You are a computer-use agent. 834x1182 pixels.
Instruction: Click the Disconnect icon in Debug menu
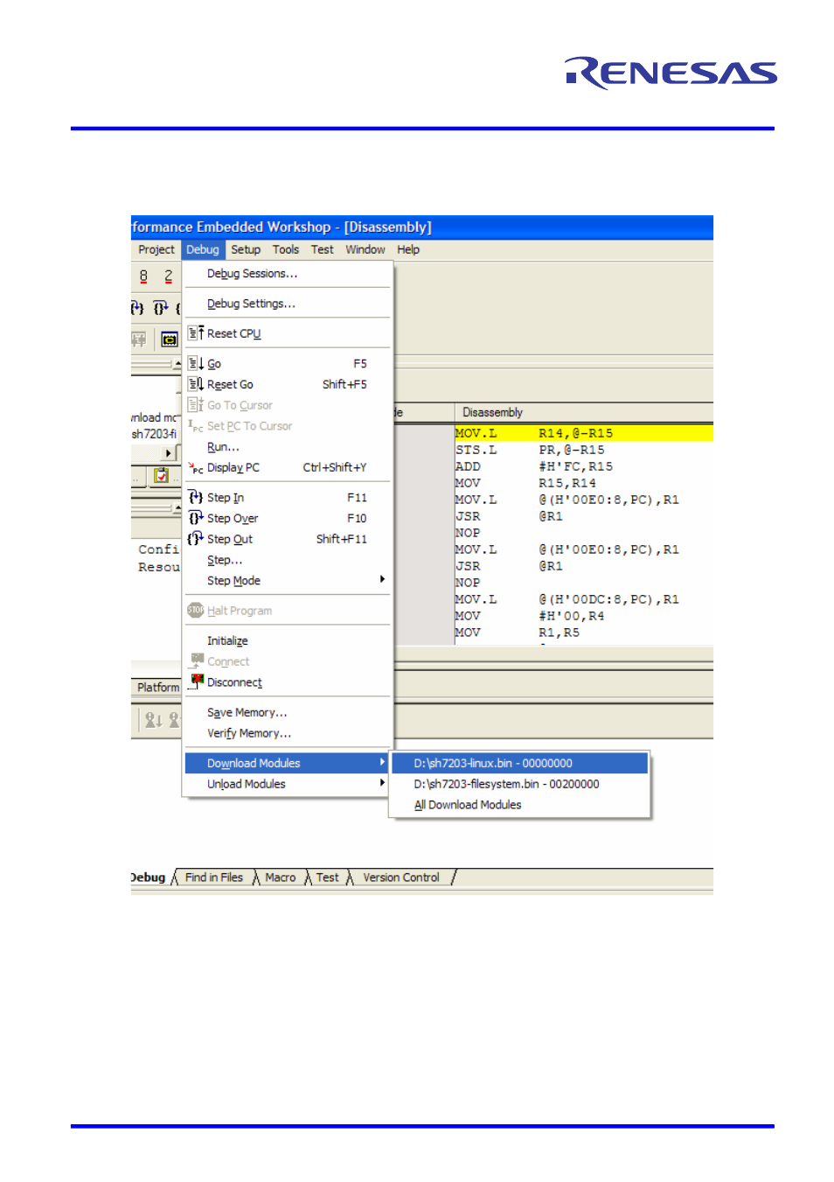[196, 682]
